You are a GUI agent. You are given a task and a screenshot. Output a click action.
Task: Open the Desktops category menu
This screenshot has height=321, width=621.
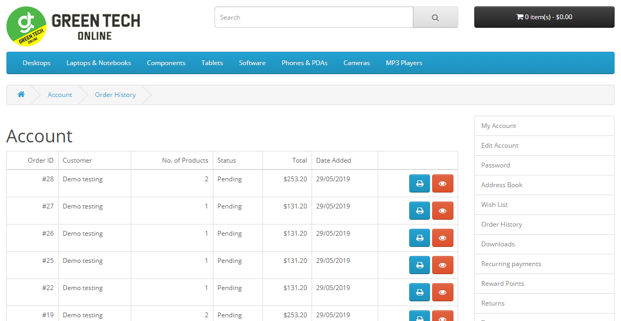36,63
